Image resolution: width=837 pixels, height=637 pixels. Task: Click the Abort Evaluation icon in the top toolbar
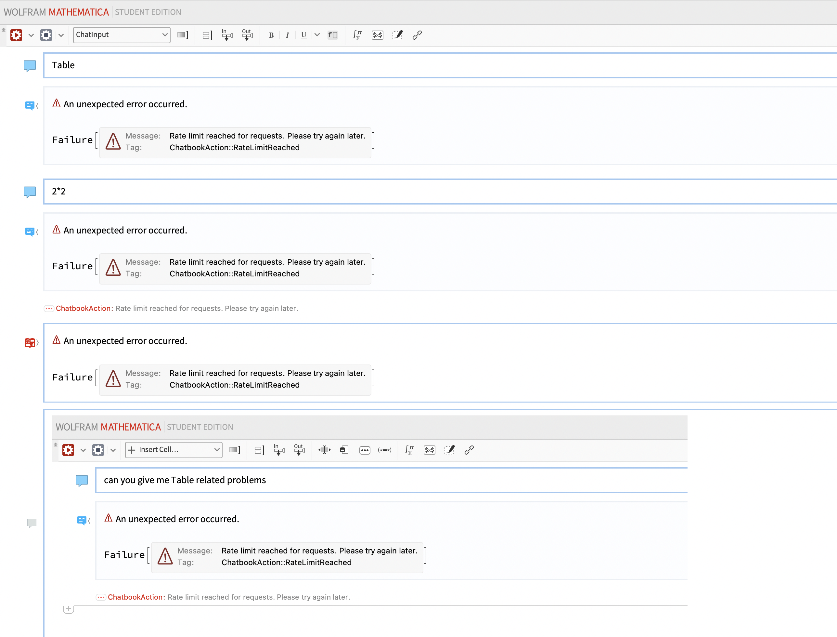pos(46,35)
